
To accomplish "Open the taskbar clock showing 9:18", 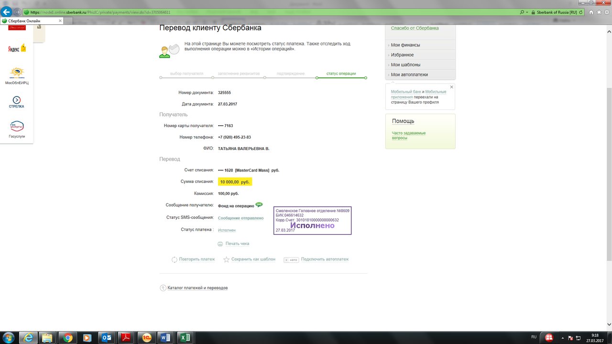I will (x=595, y=338).
